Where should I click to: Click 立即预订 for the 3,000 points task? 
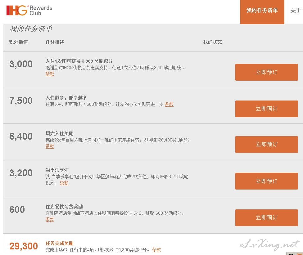[x=266, y=72]
